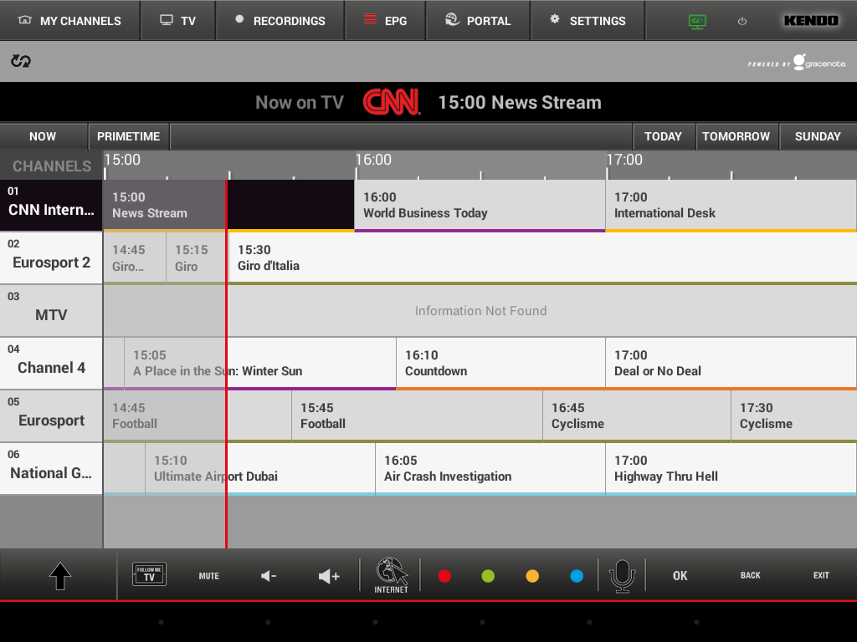Open 15:15 Giro program cell
This screenshot has height=642, width=857.
(x=197, y=257)
